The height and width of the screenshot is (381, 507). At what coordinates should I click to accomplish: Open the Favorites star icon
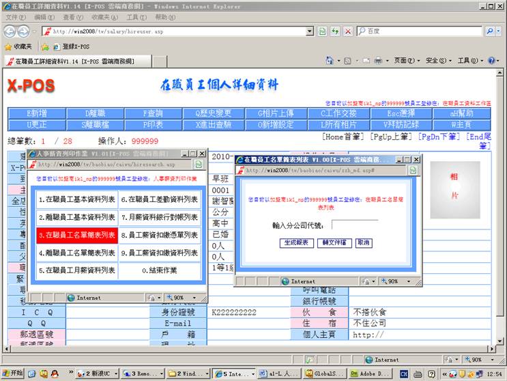coord(8,46)
